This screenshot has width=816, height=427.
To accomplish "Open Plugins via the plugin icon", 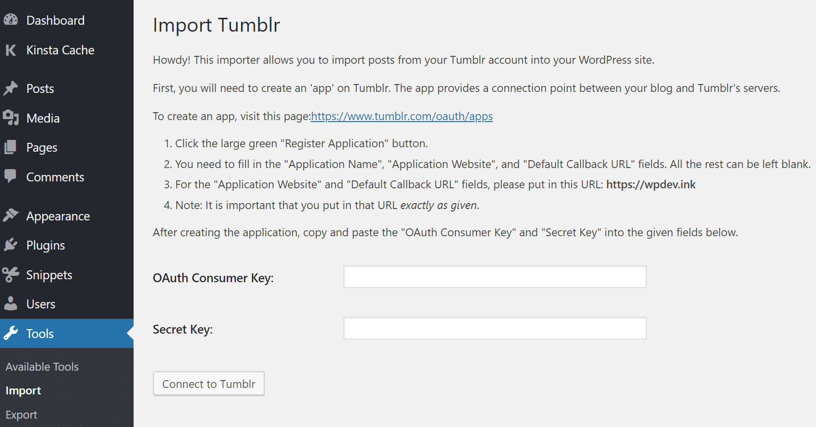I will tap(11, 245).
